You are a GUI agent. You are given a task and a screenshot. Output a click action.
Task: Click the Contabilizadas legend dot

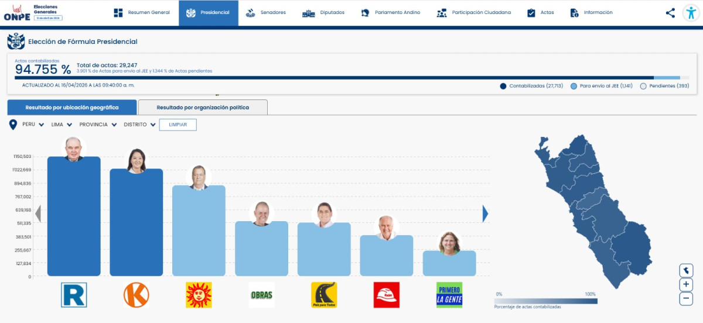coord(503,86)
